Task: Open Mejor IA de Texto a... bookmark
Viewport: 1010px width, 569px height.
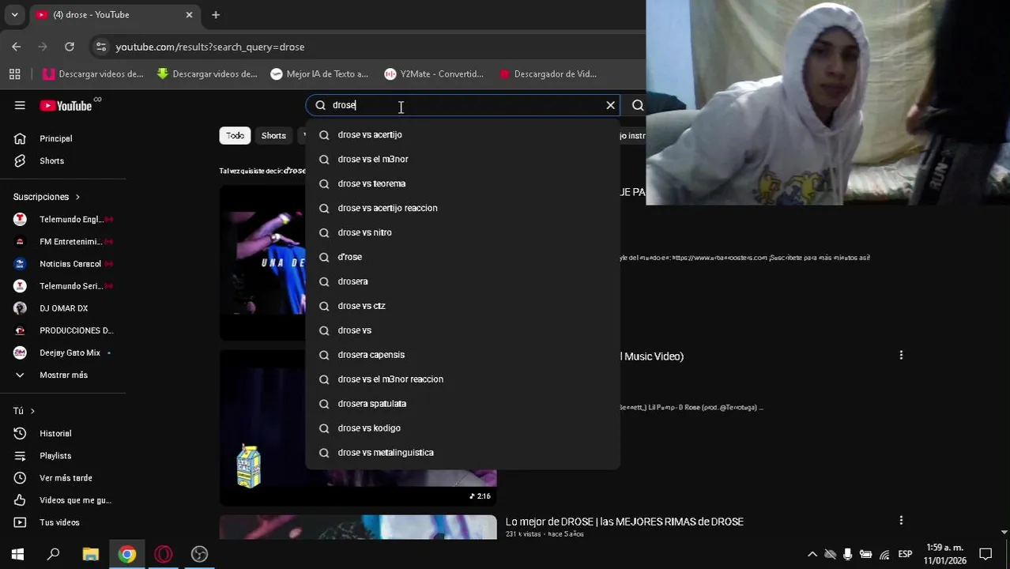Action: tap(319, 73)
